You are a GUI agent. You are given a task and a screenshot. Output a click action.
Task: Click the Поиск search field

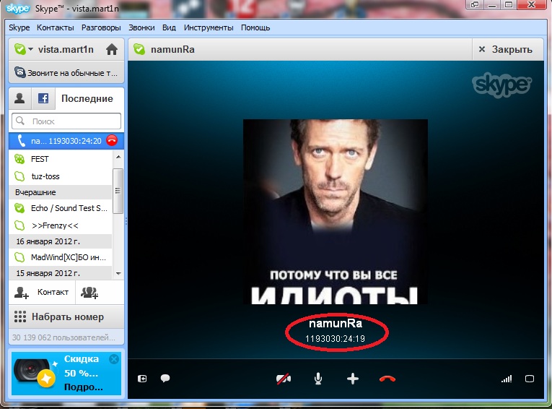coord(66,121)
